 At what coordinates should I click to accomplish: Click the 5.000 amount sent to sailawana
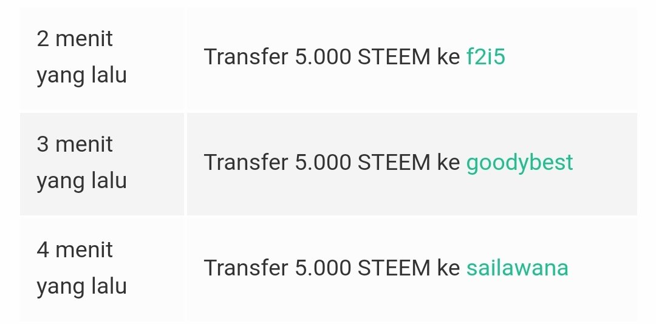point(323,268)
